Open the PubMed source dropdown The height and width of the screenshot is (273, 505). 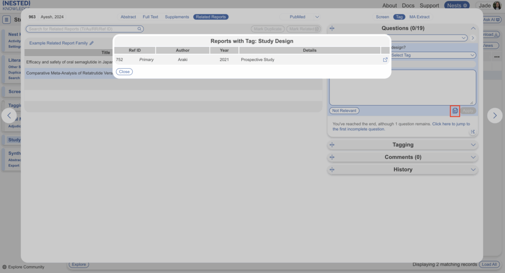click(x=317, y=17)
